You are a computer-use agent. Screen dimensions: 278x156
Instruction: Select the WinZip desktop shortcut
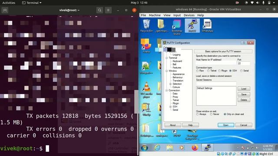[146, 110]
